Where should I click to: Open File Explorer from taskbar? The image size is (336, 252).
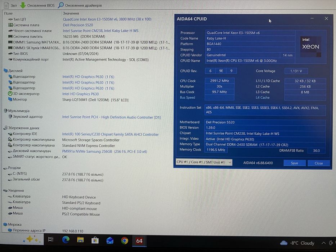pyautogui.click(x=80, y=240)
